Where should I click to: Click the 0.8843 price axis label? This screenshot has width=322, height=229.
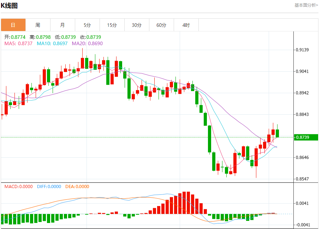(x=302, y=114)
